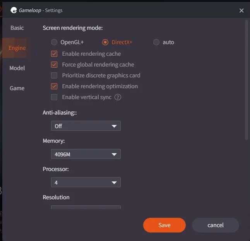This screenshot has width=250, height=241.
Task: Switch to the Engine tab
Action: click(x=17, y=48)
